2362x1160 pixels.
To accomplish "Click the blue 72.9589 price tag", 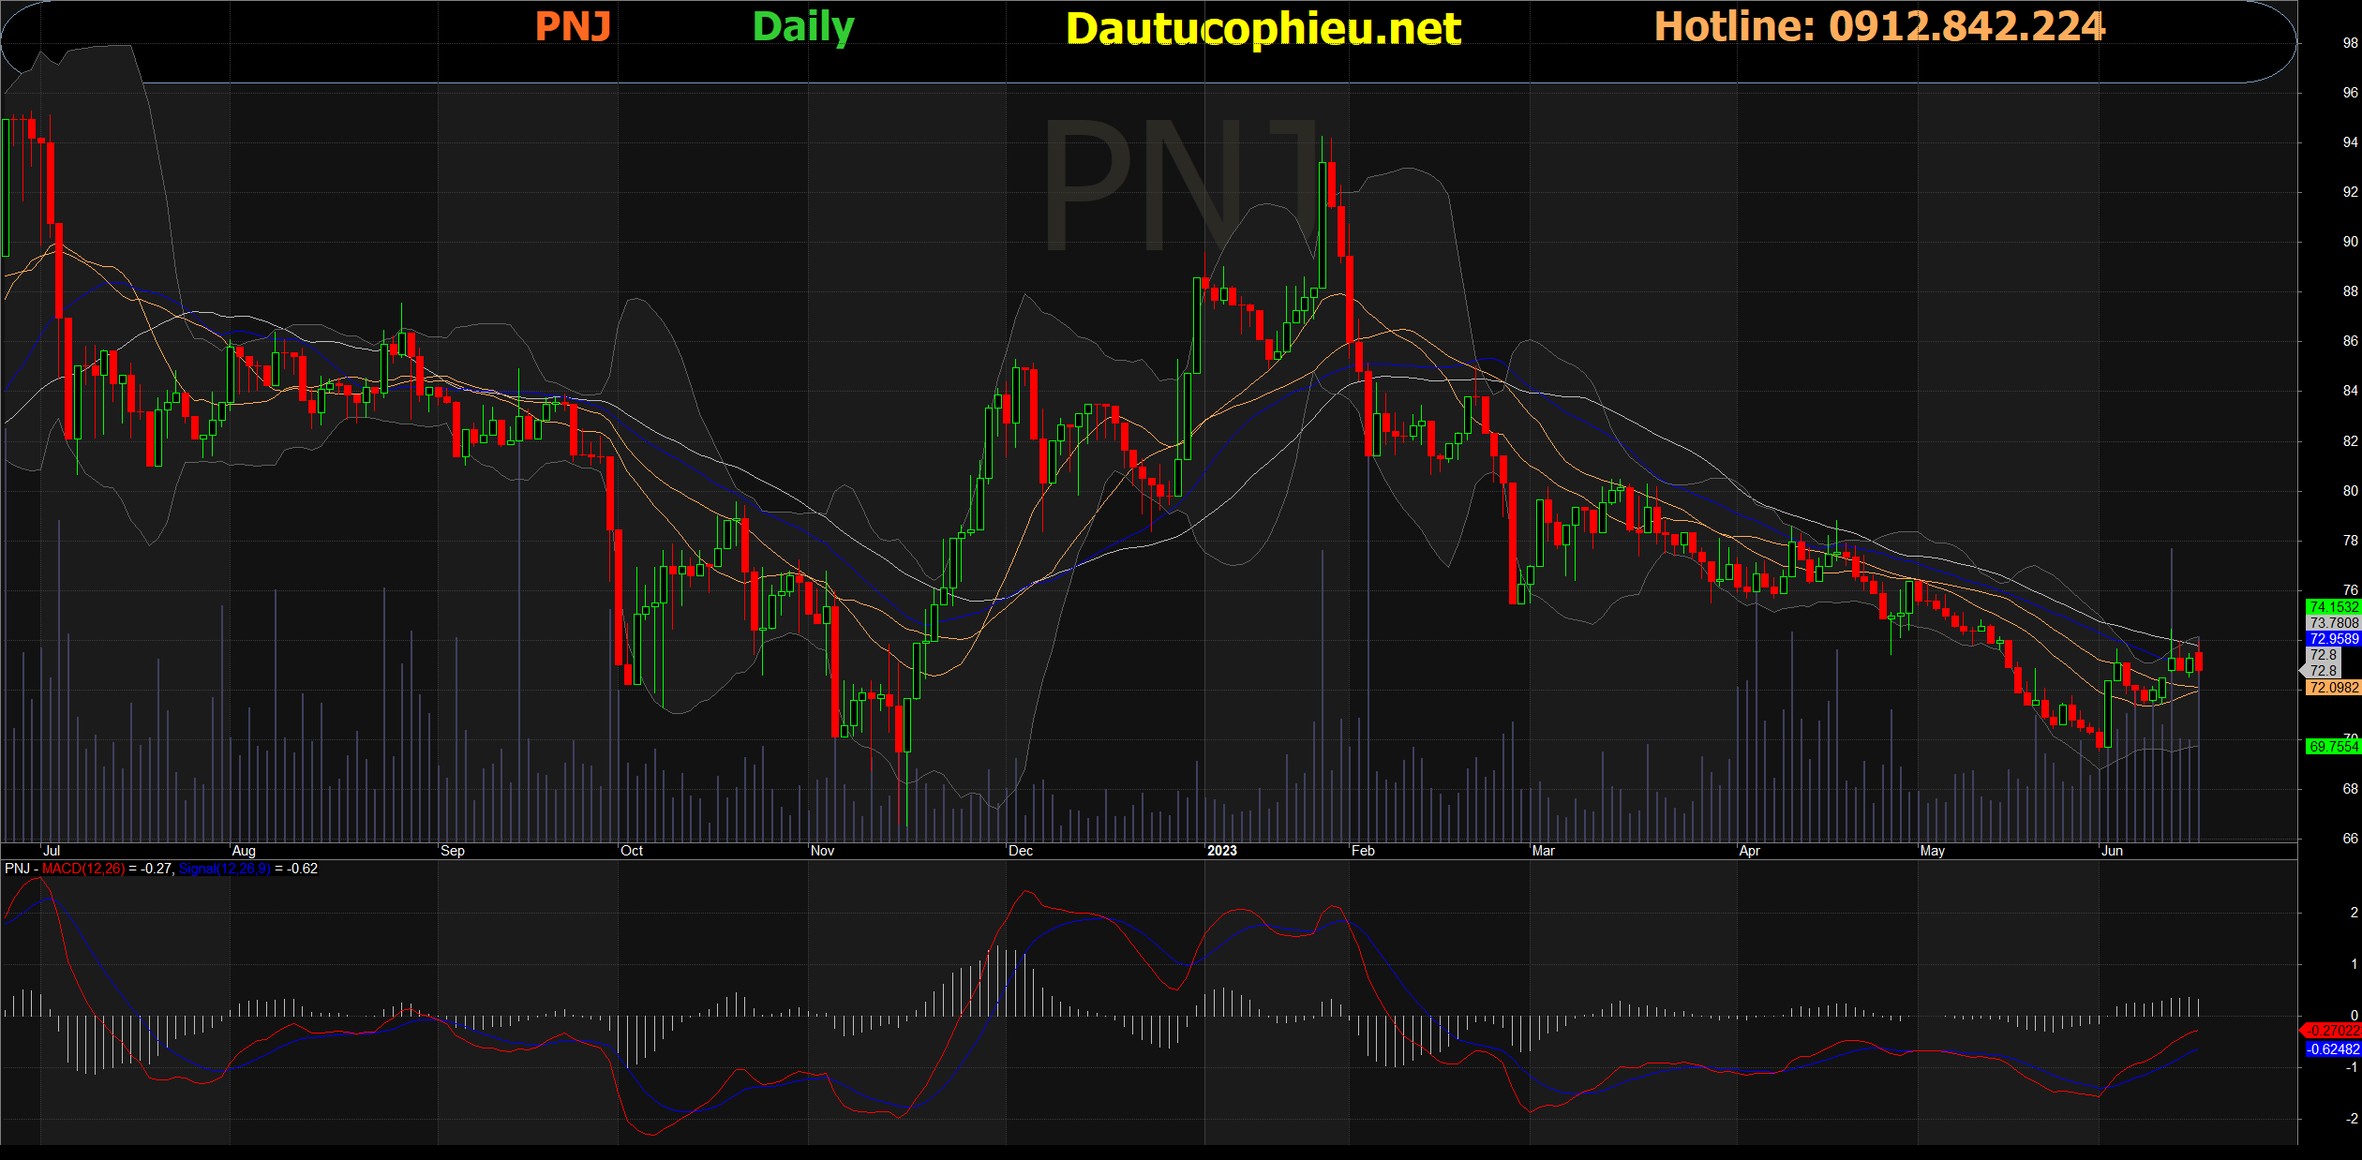I will (x=2333, y=639).
